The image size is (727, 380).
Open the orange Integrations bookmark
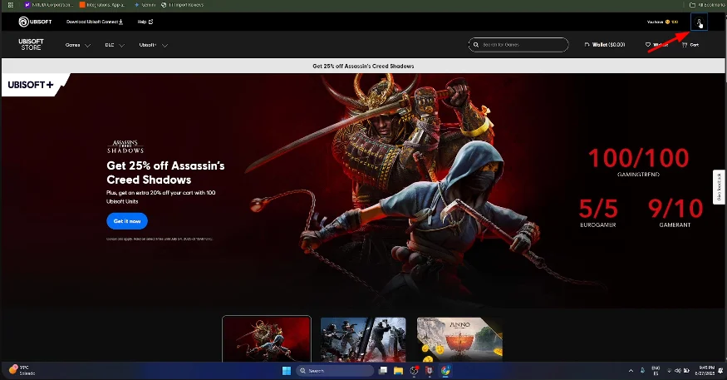(x=102, y=5)
